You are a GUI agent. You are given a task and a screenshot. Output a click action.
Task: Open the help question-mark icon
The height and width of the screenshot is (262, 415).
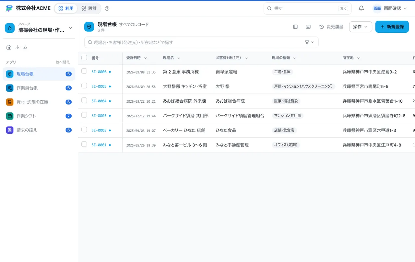coord(107,8)
